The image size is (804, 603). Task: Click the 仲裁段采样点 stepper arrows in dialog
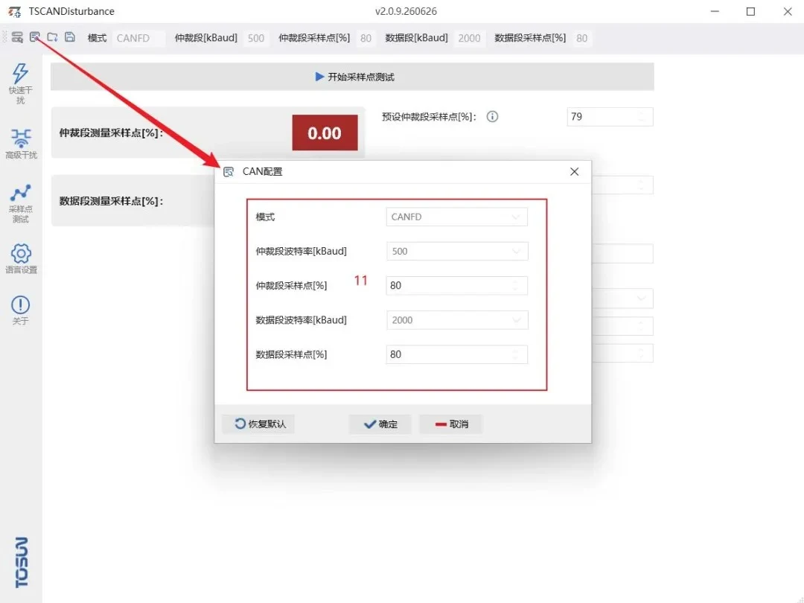(x=516, y=286)
